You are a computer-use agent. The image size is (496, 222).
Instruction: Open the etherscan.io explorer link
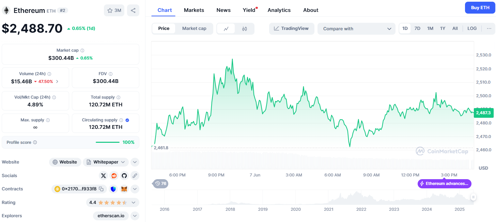coord(111,216)
